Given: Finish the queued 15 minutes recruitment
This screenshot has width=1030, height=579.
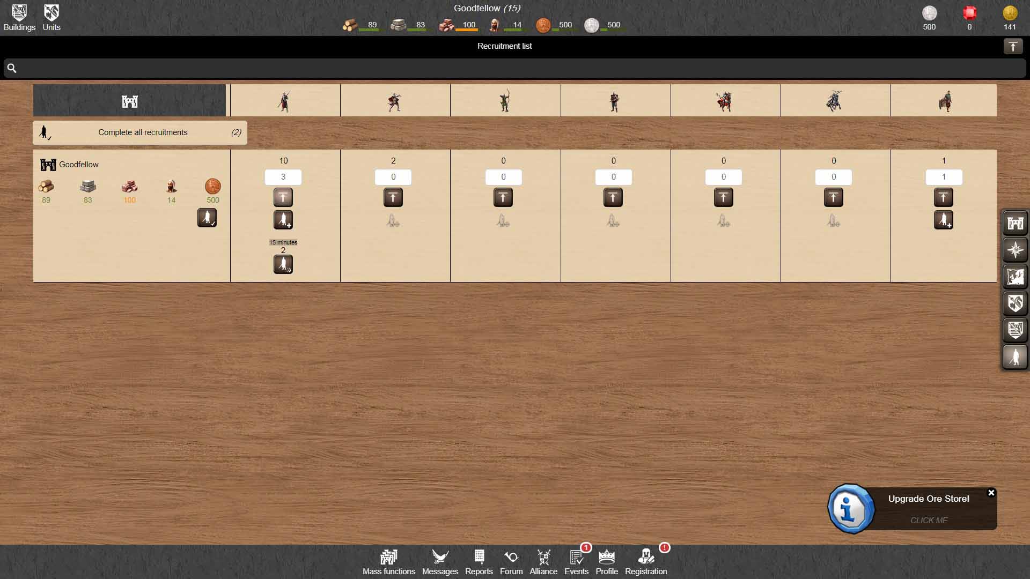Looking at the screenshot, I should click(x=283, y=264).
